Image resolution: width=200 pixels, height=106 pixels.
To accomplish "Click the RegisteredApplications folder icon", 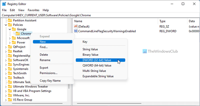I will pyautogui.click(x=10, y=56).
